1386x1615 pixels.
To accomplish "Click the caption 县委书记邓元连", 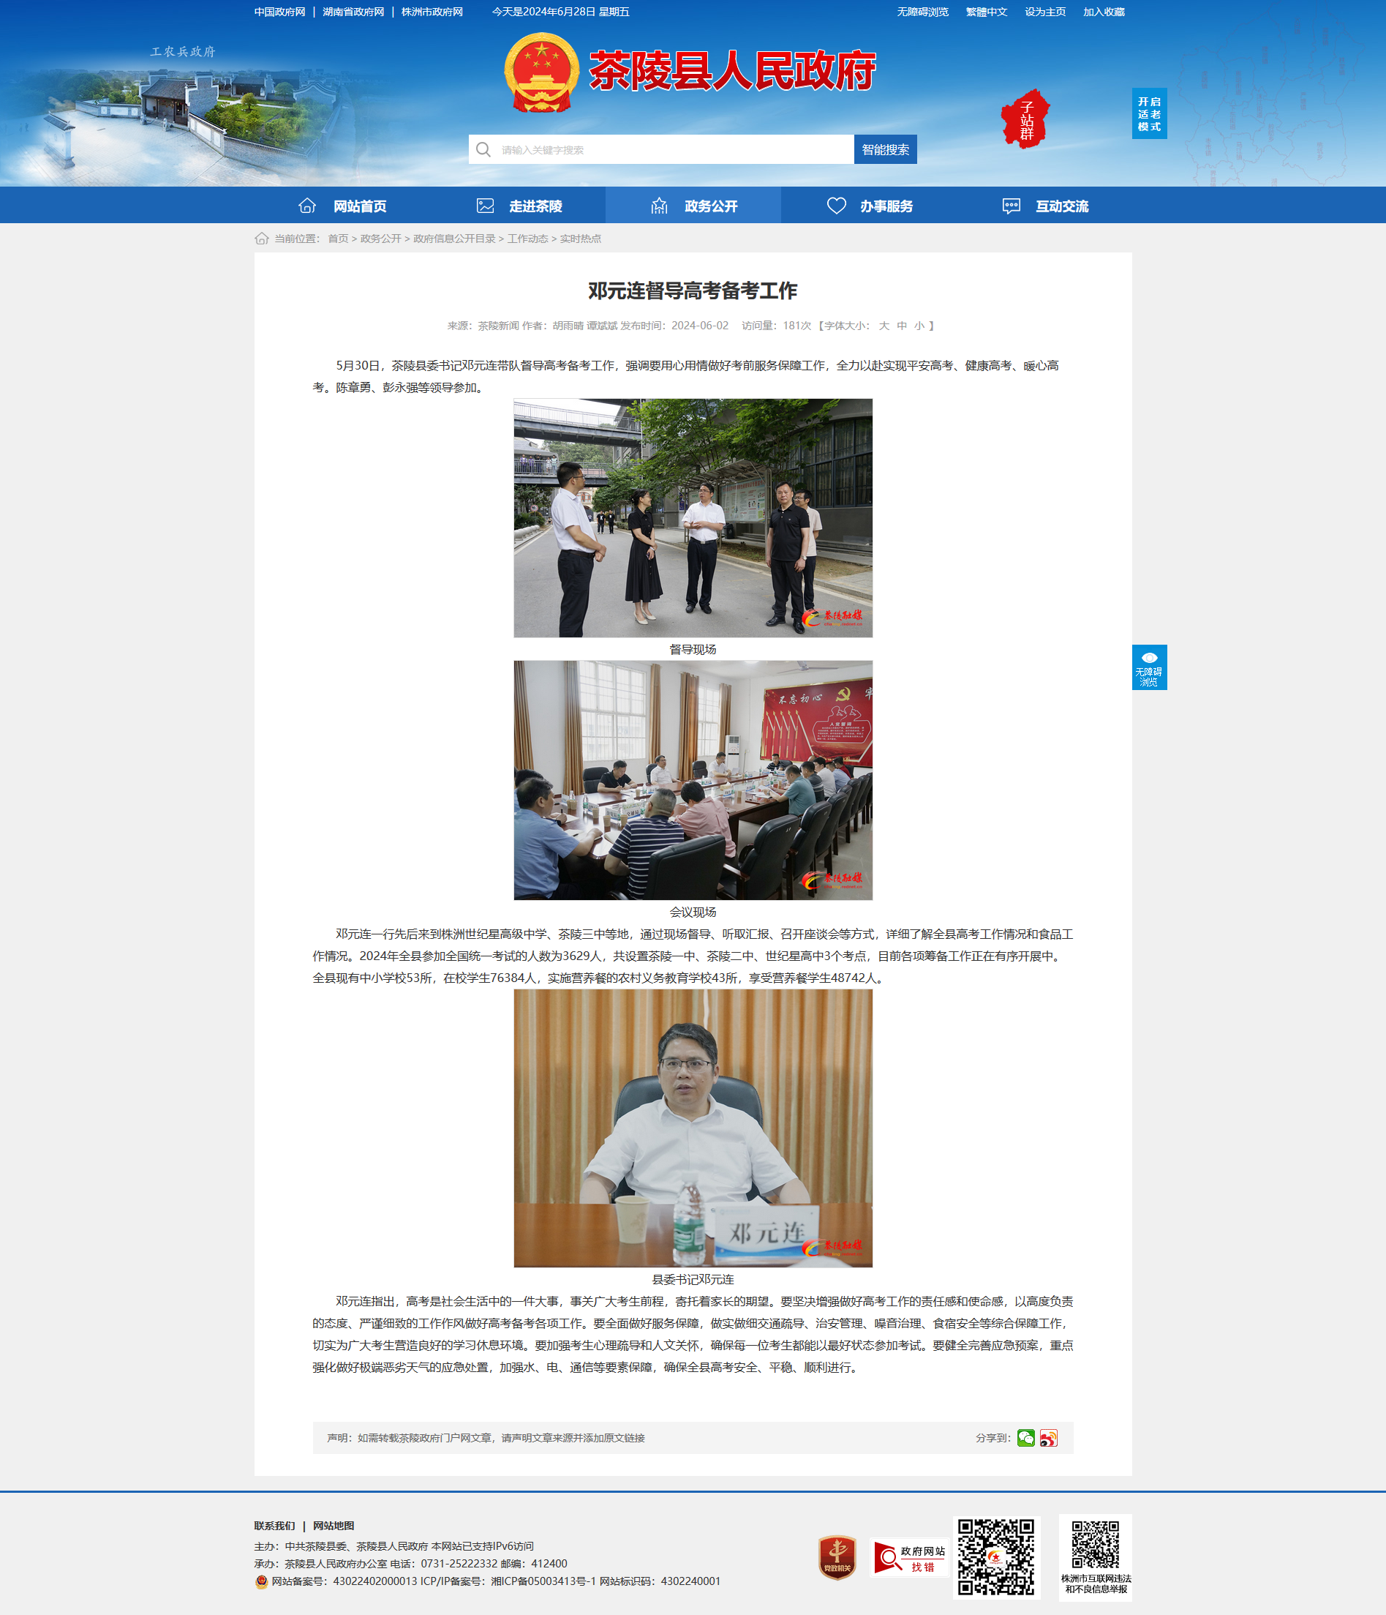I will coord(693,1279).
